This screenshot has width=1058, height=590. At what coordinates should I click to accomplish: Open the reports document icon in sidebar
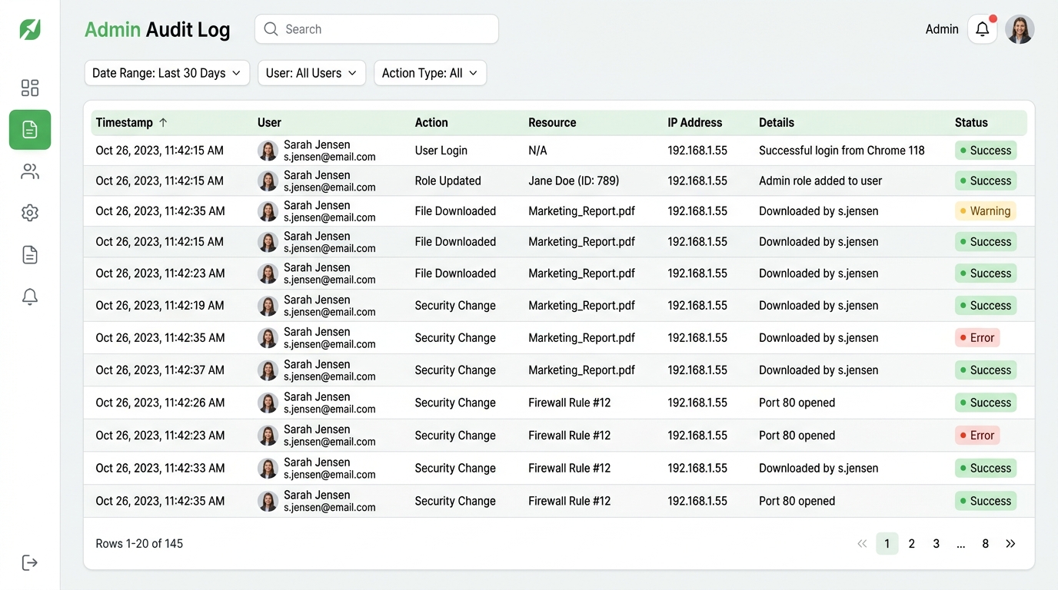(30, 255)
